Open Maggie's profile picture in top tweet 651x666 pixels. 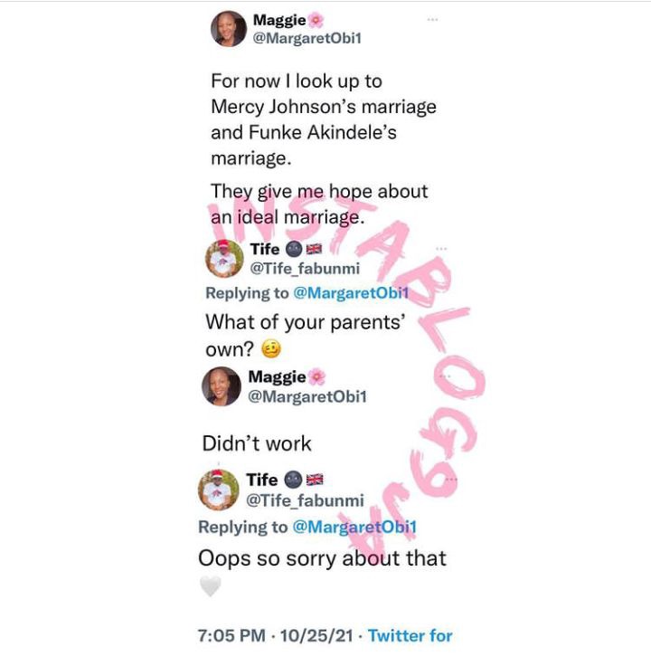[x=229, y=28]
